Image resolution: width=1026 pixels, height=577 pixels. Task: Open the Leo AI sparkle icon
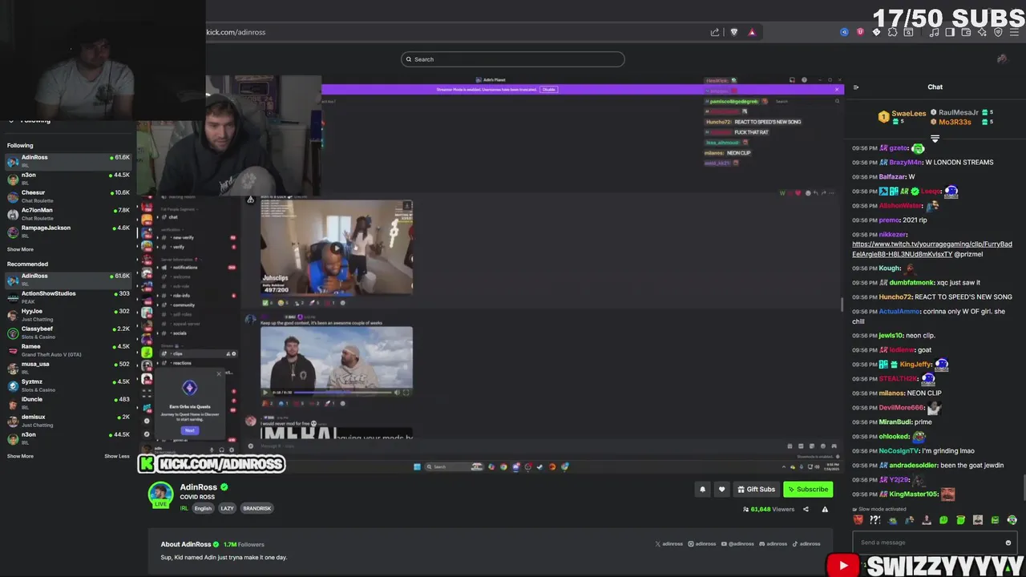[x=983, y=32]
